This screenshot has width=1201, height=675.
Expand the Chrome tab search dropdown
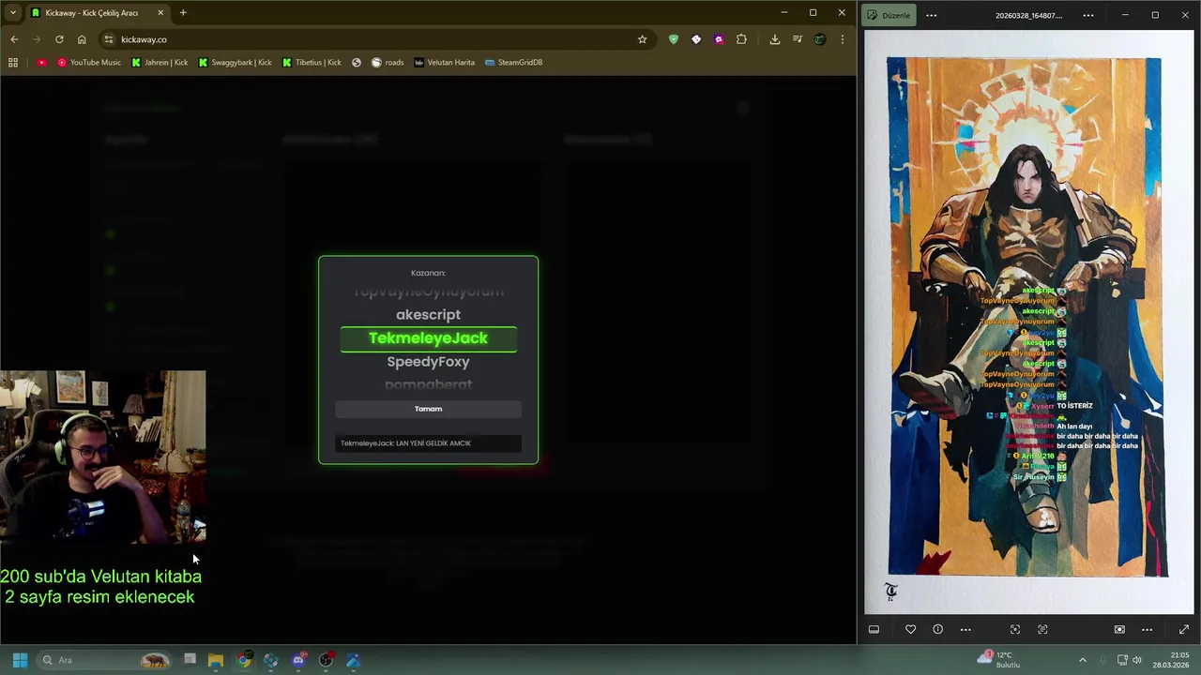[12, 13]
